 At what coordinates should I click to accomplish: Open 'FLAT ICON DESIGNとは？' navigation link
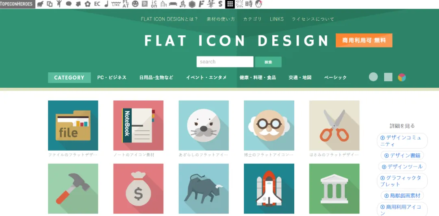[170, 19]
